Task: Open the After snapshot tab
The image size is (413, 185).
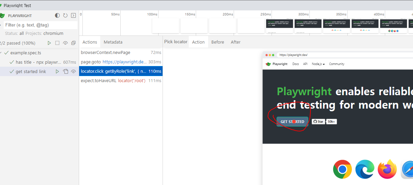Action: (236, 42)
